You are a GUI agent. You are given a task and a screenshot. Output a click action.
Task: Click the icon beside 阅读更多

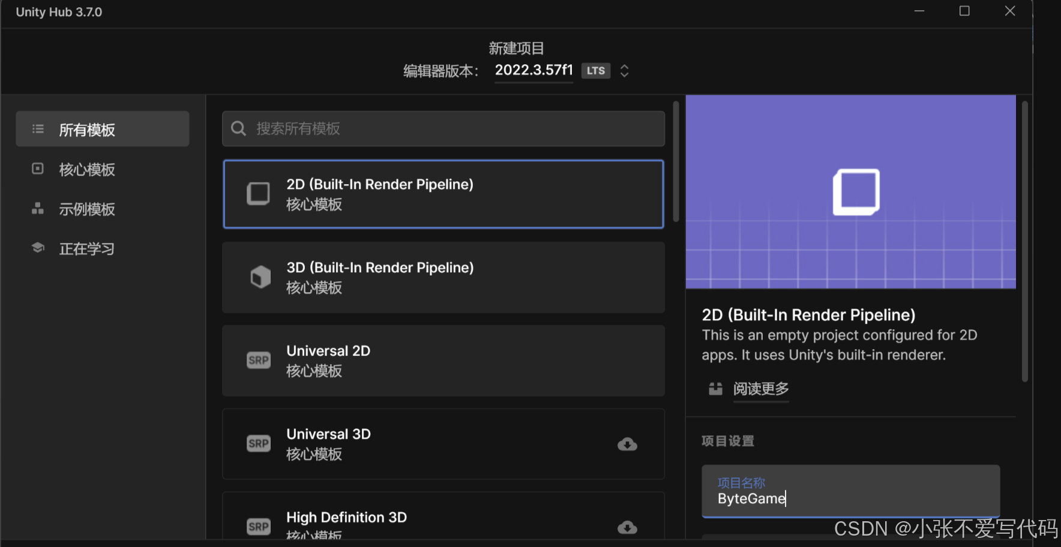coord(715,389)
